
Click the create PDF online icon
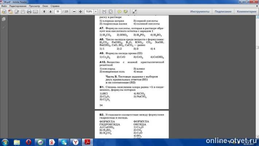pos(10,12)
